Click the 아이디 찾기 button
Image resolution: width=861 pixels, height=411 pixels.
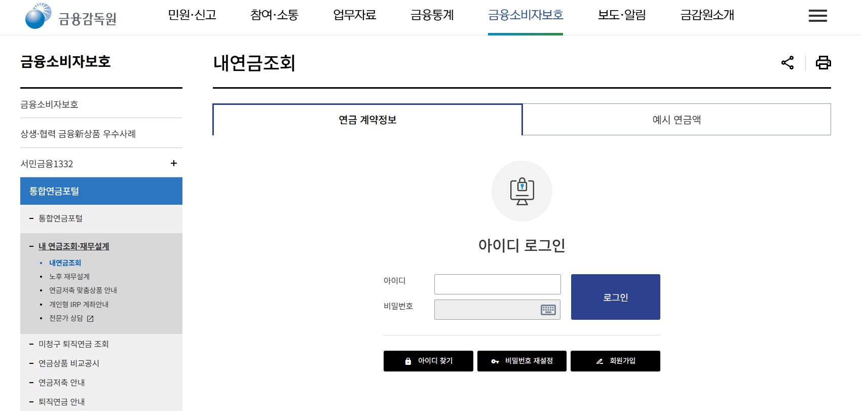pos(428,361)
